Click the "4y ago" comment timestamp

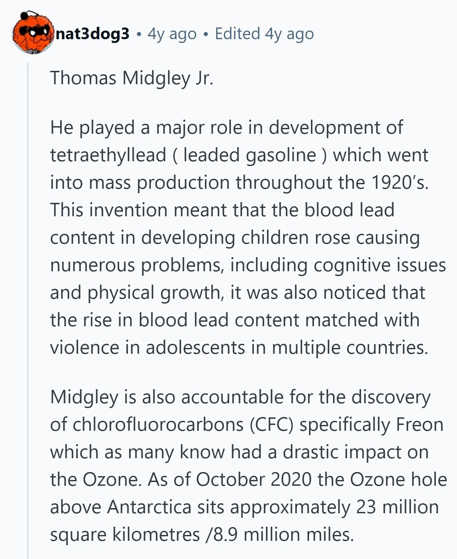pos(172,34)
